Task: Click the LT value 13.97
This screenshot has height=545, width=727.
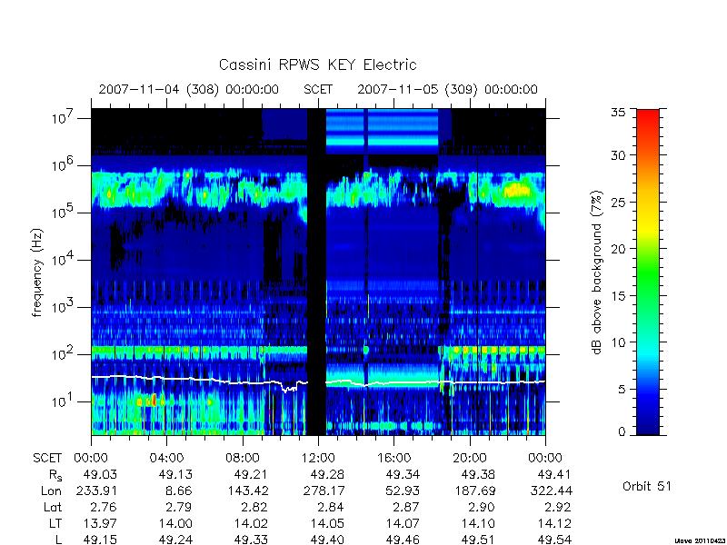Action: (100, 523)
